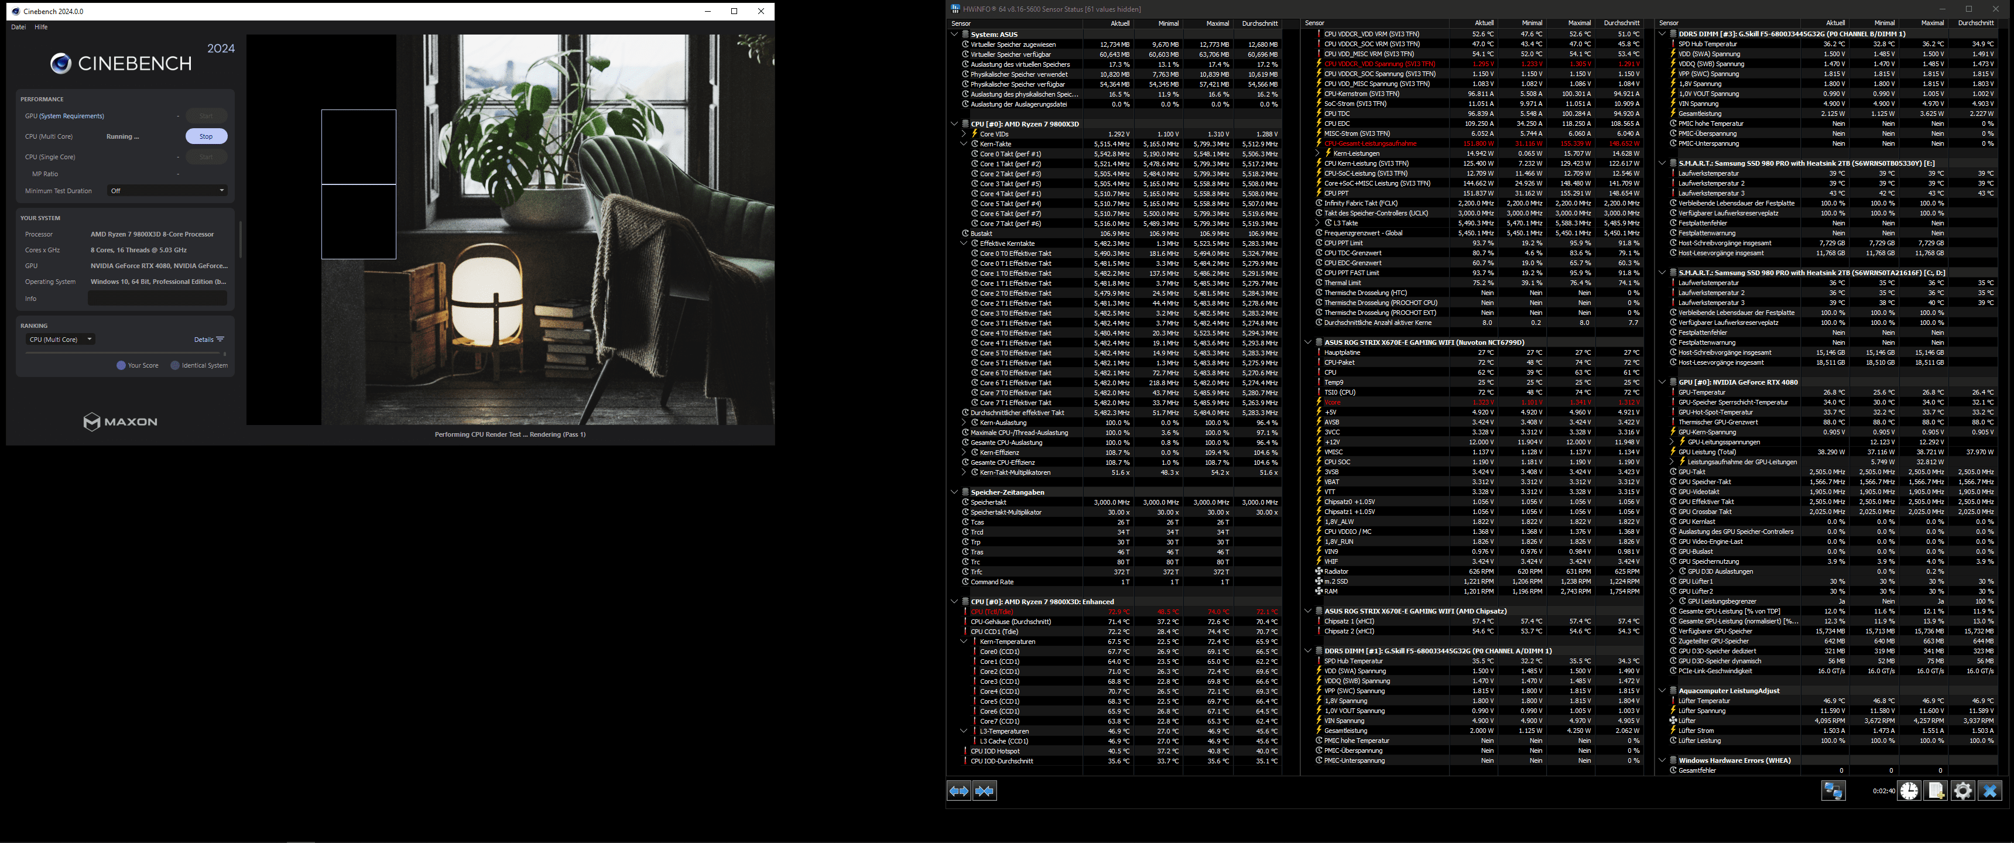Click the System Requirements link

[x=73, y=116]
